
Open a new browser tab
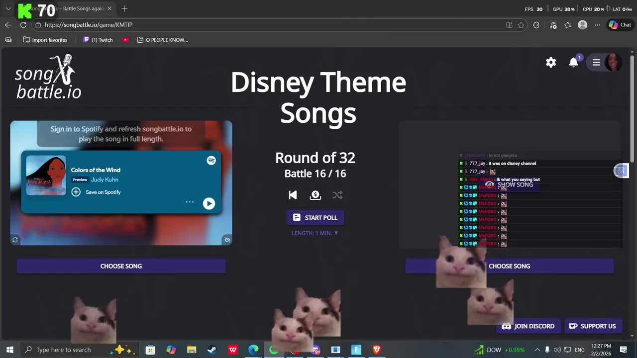coord(124,8)
